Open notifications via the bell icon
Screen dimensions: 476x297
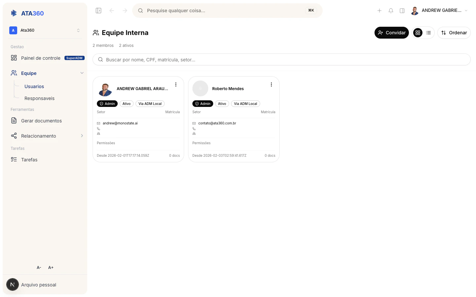[391, 10]
